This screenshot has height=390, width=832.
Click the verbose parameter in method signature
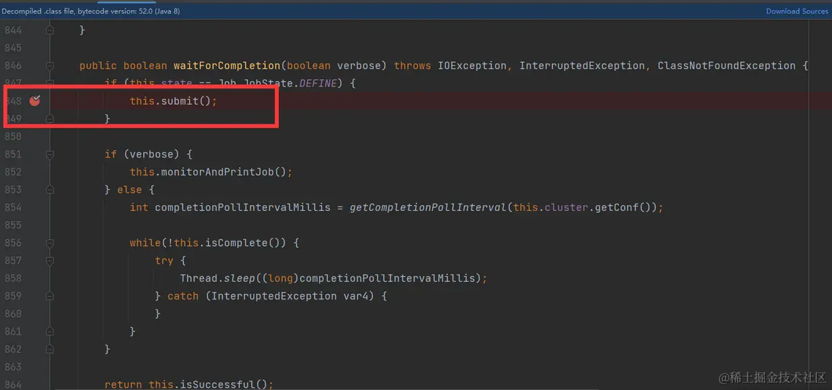359,66
